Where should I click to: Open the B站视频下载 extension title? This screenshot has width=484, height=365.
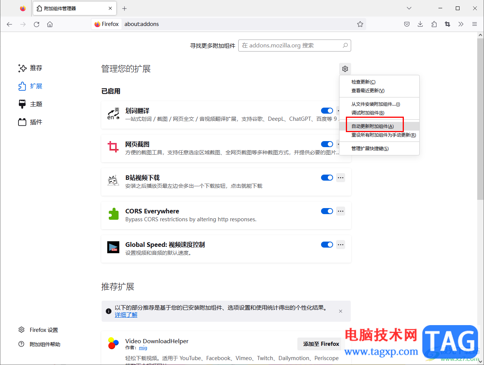click(143, 178)
